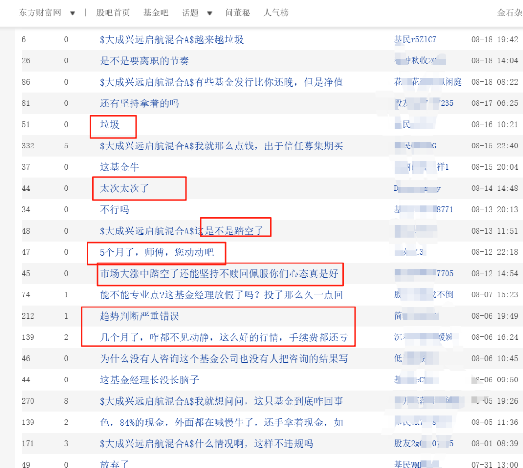This screenshot has width=523, height=468.
Task: Expand the 东方财富网 dropdown arrow
Action: coord(72,14)
